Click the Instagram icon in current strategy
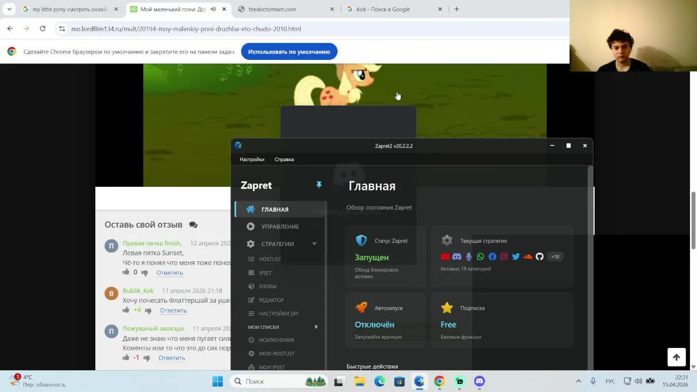Image resolution: width=697 pixels, height=392 pixels. (504, 256)
